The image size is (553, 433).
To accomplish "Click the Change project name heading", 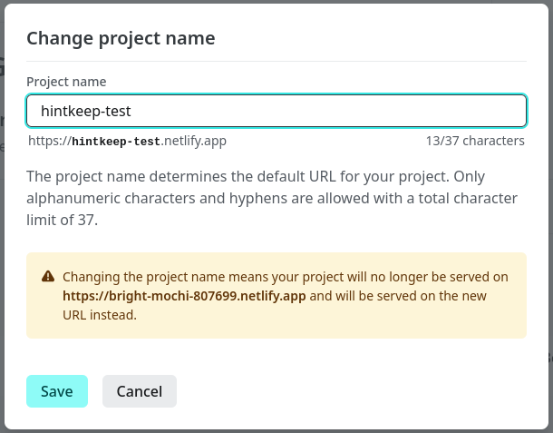I will pyautogui.click(x=121, y=38).
